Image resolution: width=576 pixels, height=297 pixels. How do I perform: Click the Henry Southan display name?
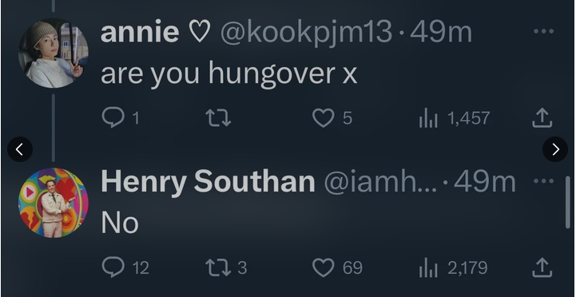point(208,182)
